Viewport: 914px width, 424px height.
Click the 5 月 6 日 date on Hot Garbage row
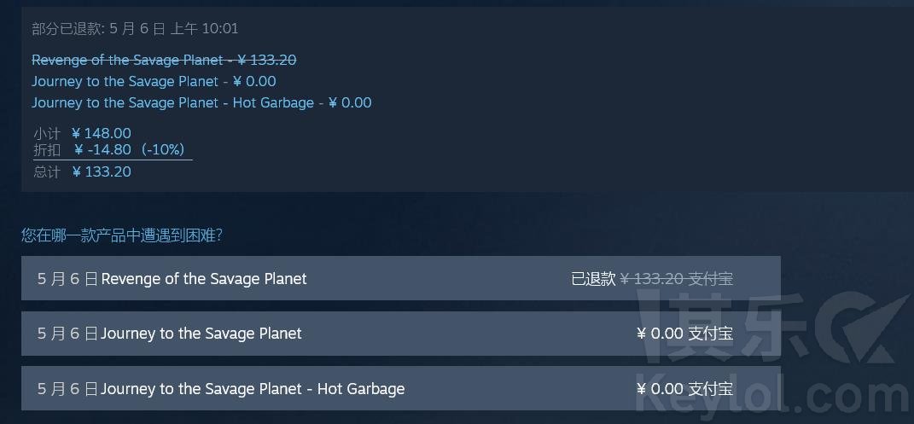tap(68, 388)
